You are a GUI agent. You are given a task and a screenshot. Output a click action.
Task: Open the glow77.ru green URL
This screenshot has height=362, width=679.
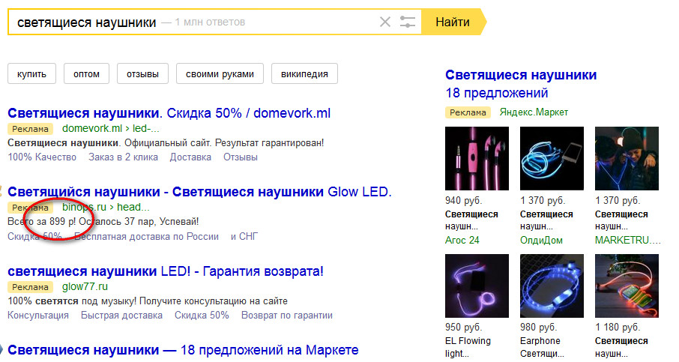[x=85, y=286]
